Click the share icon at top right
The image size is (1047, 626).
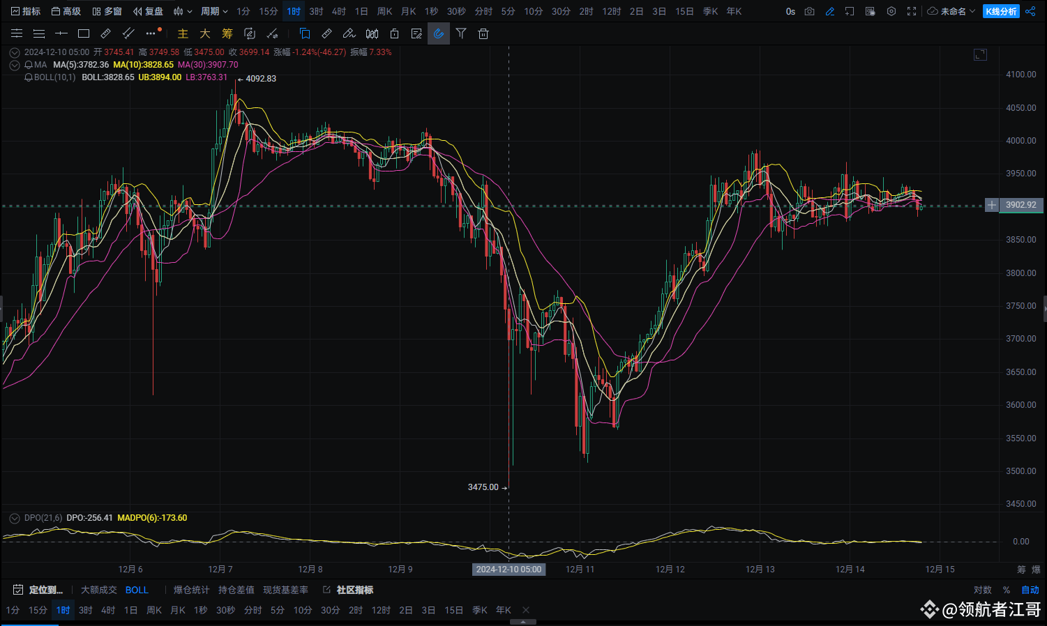pos(1030,11)
